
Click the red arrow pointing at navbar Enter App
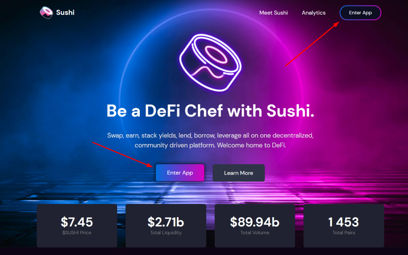click(x=312, y=44)
